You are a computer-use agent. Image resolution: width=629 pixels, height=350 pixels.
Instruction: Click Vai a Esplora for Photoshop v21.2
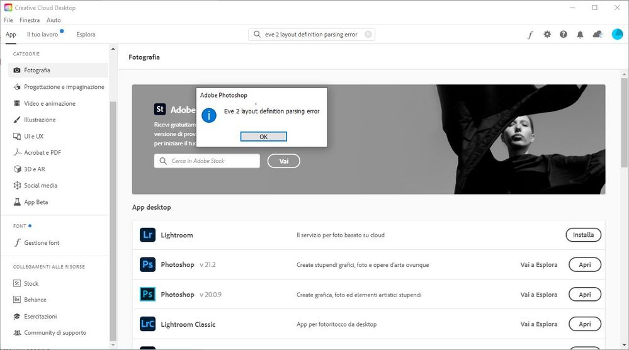[539, 264]
